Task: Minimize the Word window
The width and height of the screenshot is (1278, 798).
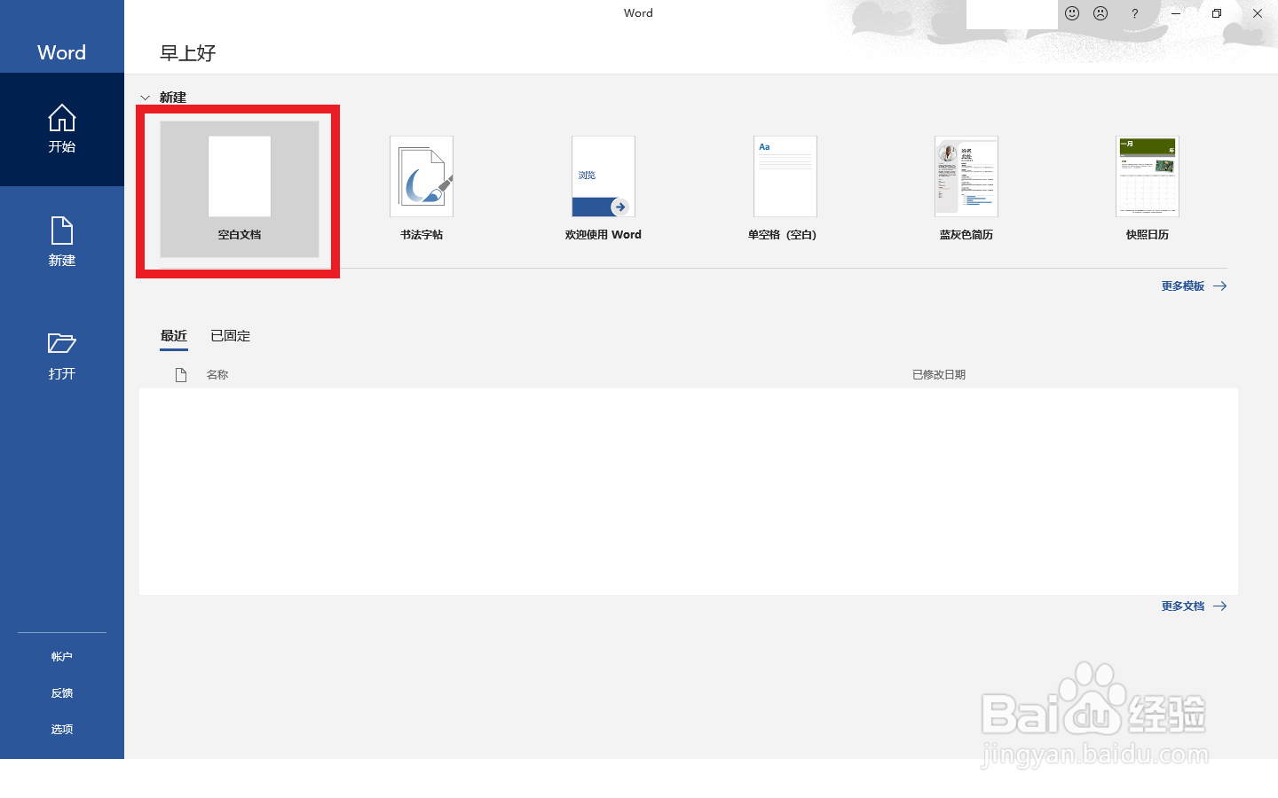Action: (x=1176, y=13)
